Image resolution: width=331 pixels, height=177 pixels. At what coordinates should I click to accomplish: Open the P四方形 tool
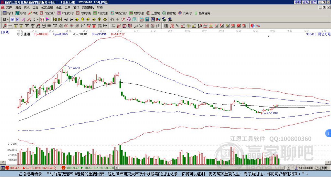click(48, 13)
